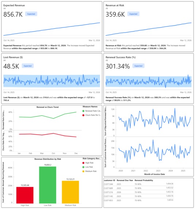Click the 301.34% renewal success value

[118, 66]
